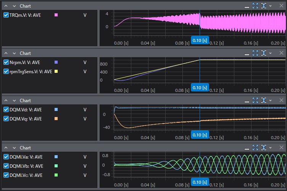Screen dimensions: 287x191
Task: Fit the DQMI.Va chart to full view
Action: point(255,148)
